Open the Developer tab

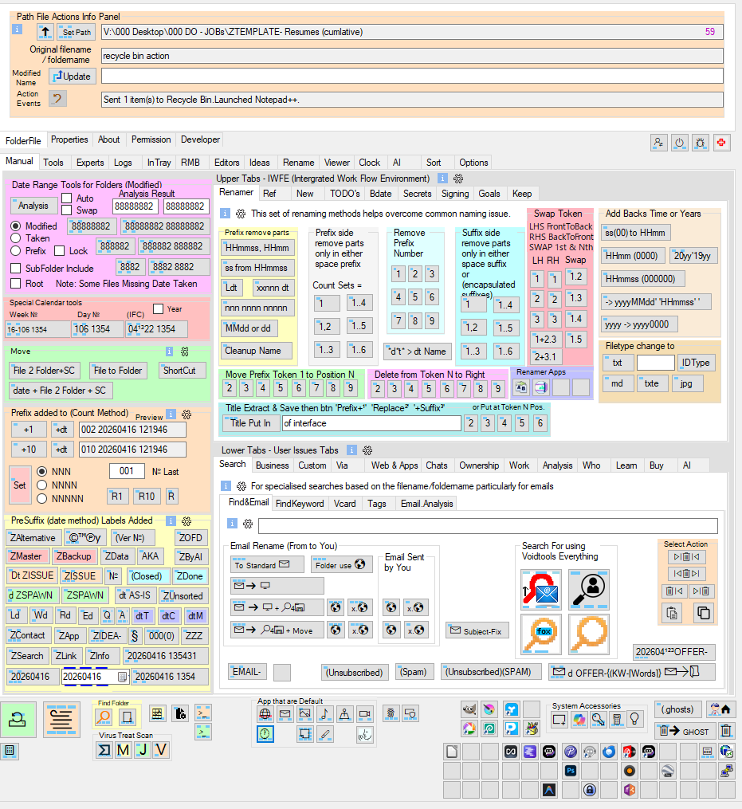[x=200, y=139]
